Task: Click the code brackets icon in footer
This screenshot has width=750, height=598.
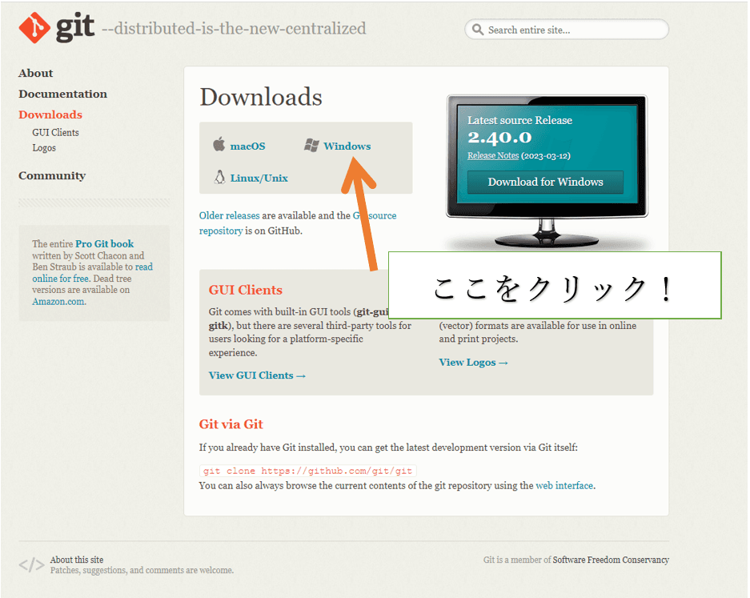Action: pos(31,565)
